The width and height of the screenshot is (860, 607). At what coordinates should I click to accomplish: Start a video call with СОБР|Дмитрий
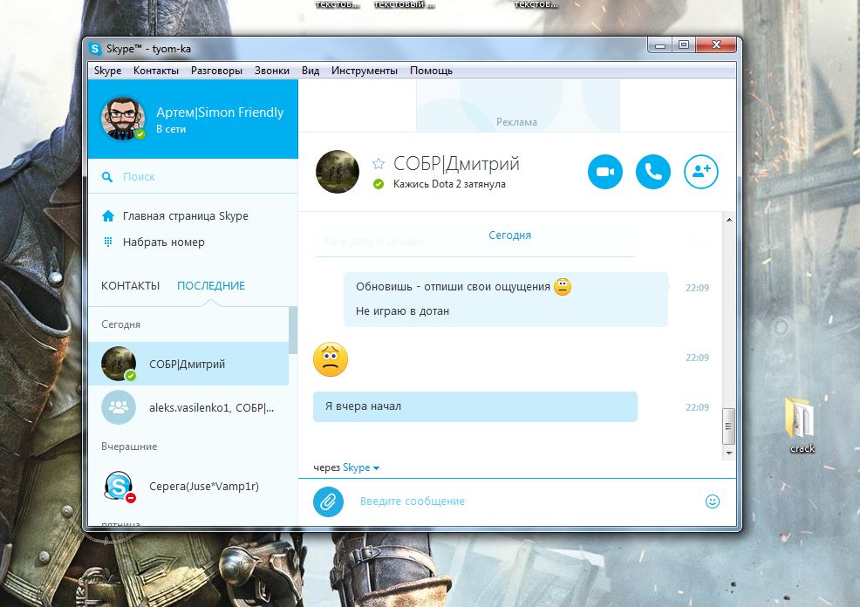[605, 172]
